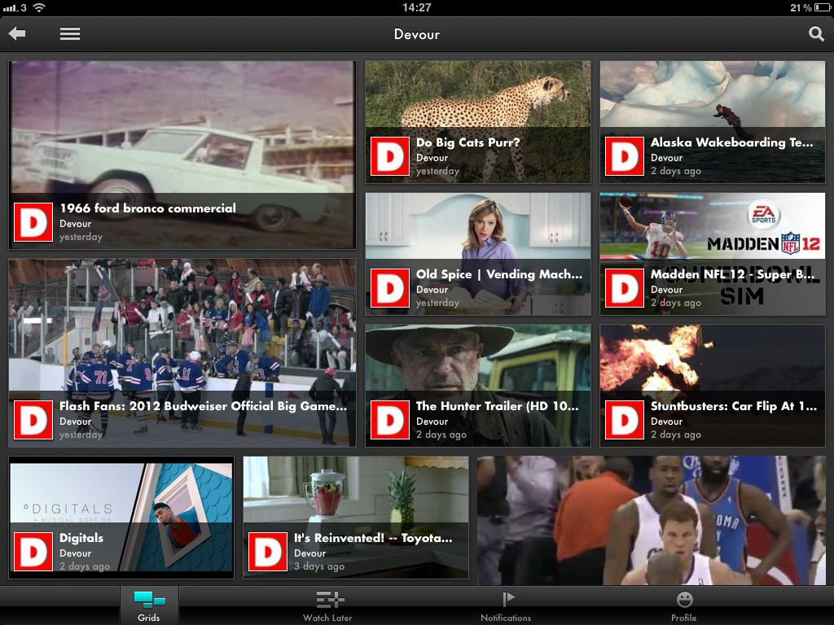
Task: Switch to the Grids tab
Action: tap(149, 605)
